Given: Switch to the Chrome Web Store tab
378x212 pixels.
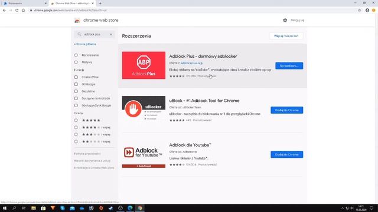Looking at the screenshot, I should (x=72, y=4).
